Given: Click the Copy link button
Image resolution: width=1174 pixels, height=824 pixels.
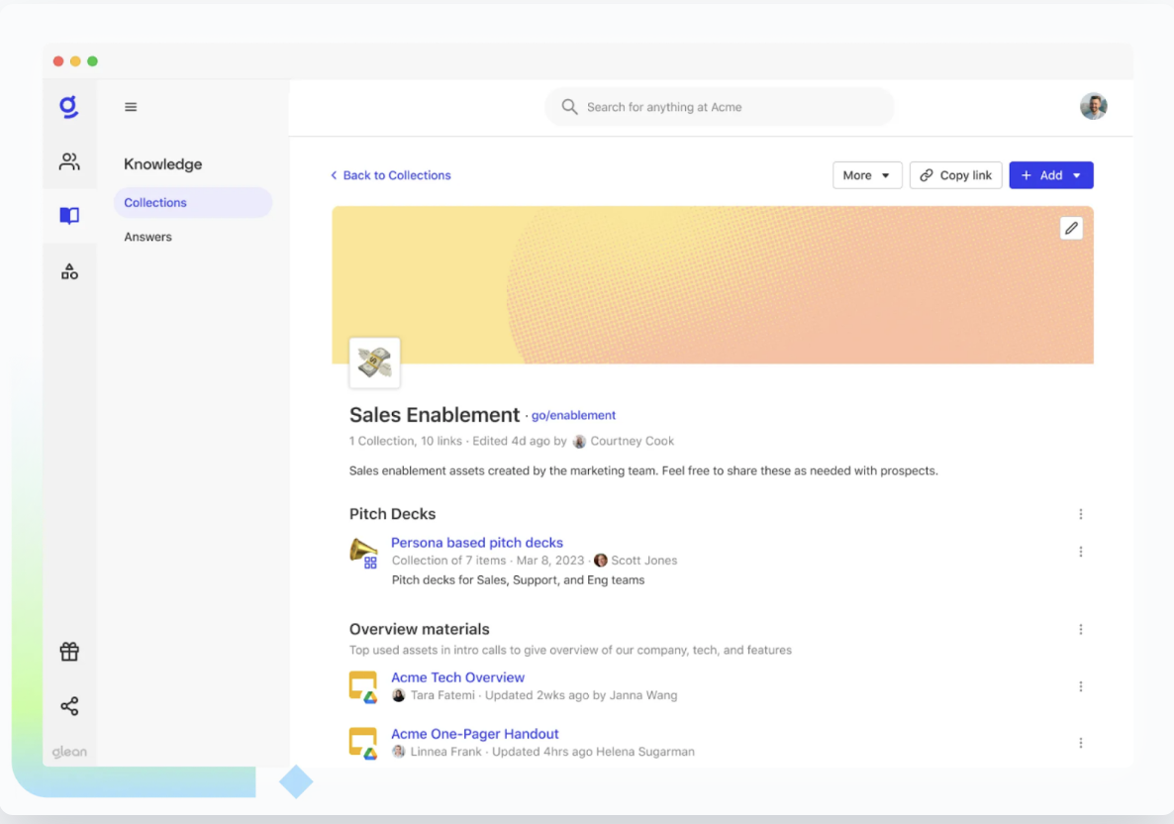Looking at the screenshot, I should [955, 175].
